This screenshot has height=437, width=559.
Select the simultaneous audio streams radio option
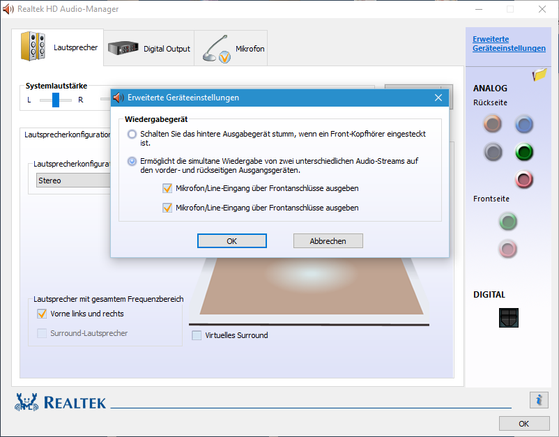click(x=132, y=161)
